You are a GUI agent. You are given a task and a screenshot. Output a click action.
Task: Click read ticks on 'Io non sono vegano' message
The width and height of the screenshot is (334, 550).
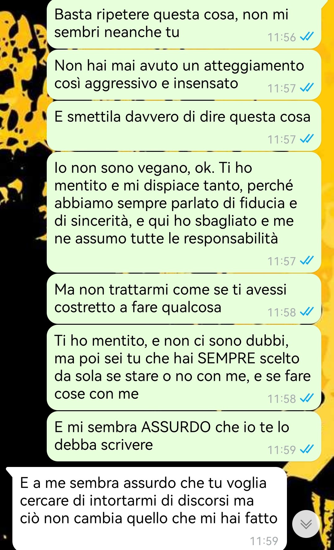307,261
